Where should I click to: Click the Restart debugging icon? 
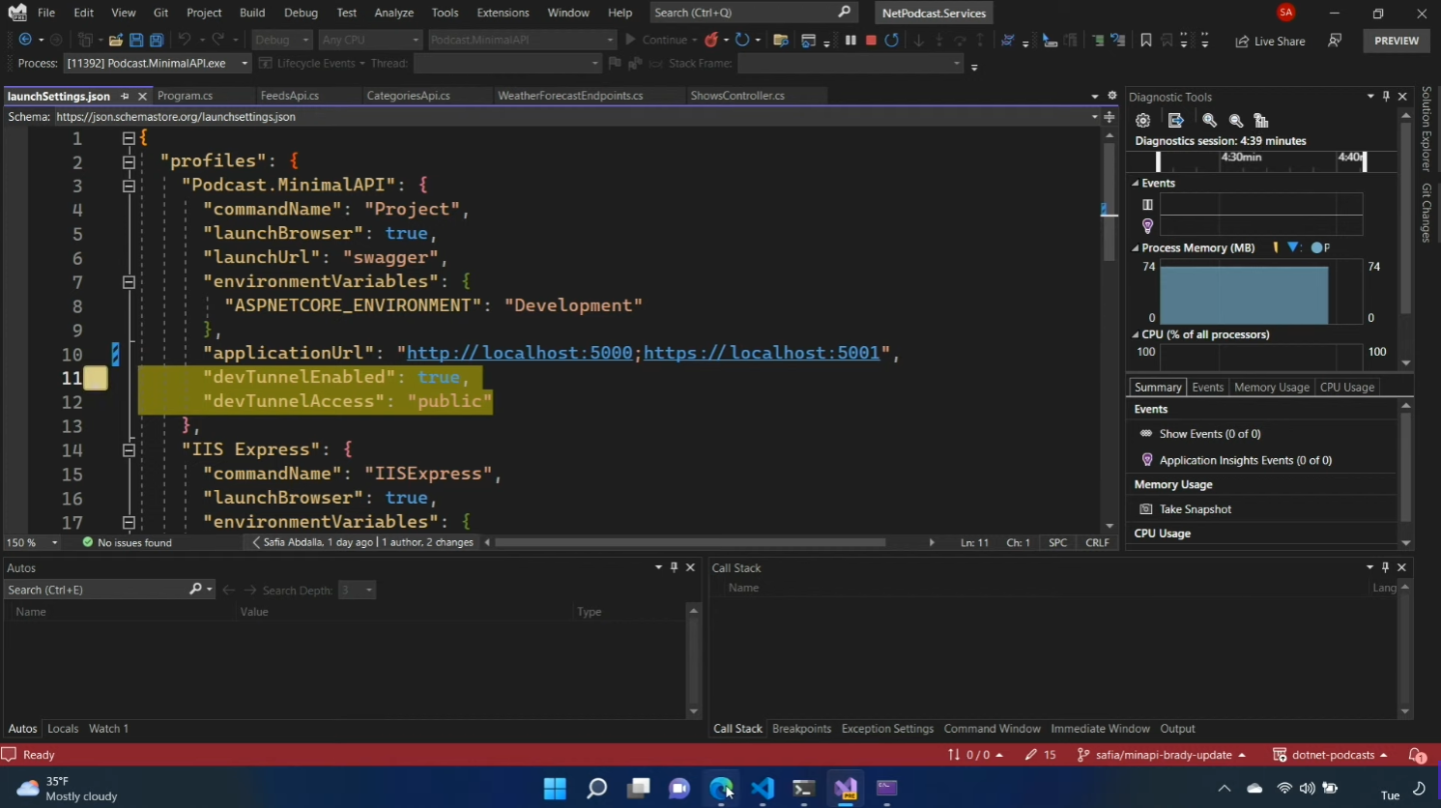[x=891, y=40]
